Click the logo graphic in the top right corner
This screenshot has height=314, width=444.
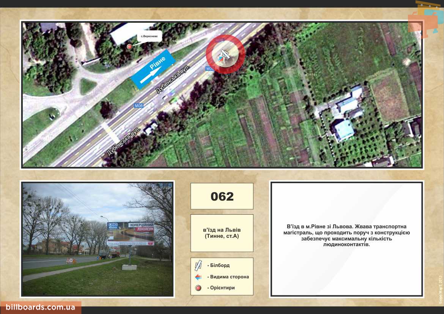point(425,19)
